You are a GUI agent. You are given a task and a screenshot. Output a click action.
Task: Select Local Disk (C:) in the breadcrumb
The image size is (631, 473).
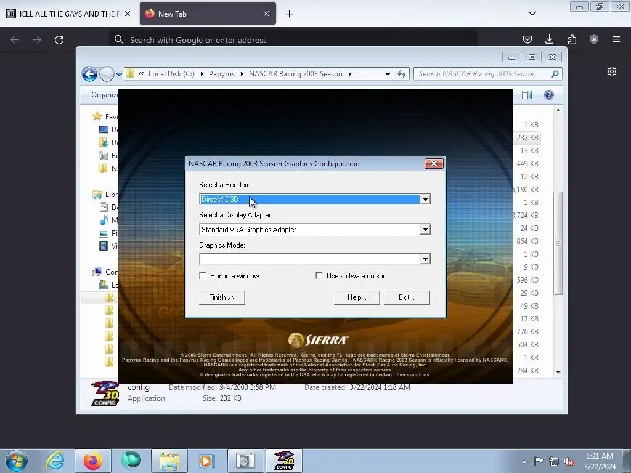(171, 74)
